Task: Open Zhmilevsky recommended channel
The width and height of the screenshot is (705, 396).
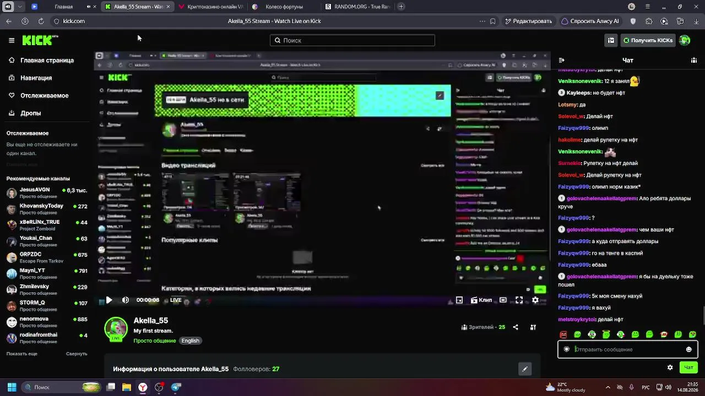Action: 47,290
